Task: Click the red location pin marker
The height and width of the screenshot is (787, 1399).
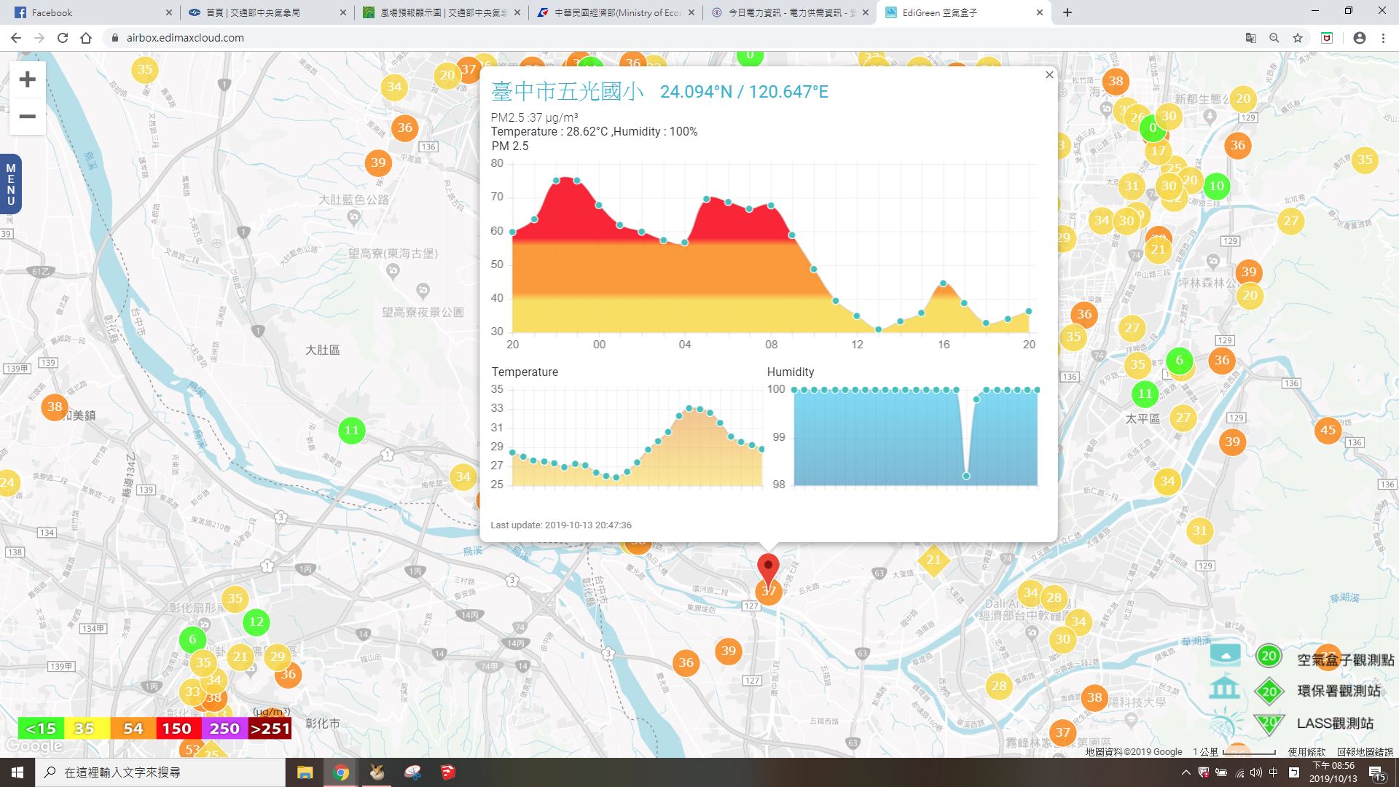Action: point(768,570)
